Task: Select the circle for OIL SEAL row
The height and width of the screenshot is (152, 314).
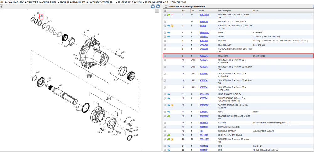Action: point(165,49)
